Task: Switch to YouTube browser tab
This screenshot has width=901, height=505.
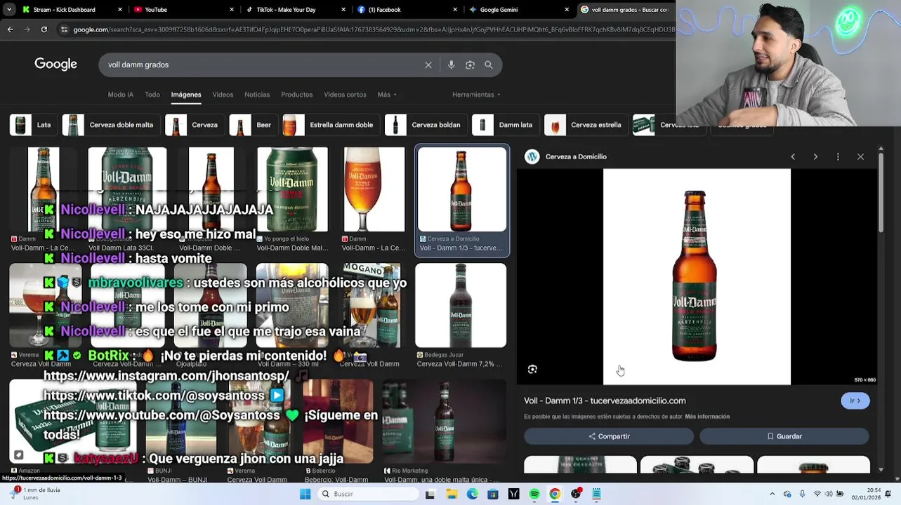Action: (183, 10)
